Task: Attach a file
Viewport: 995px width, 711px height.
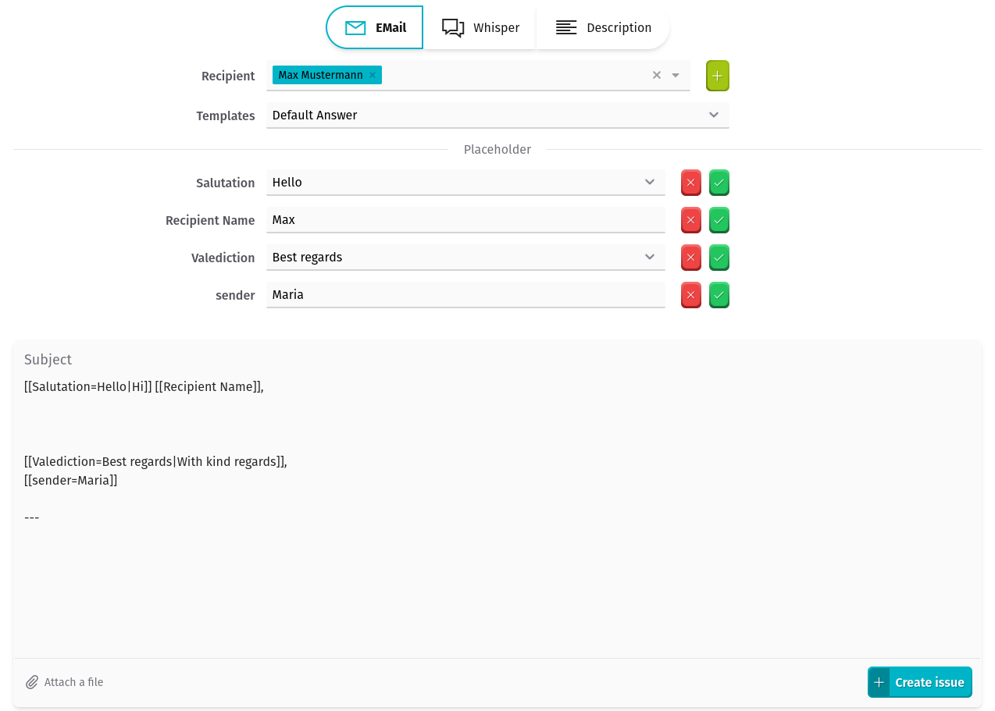Action: point(64,682)
